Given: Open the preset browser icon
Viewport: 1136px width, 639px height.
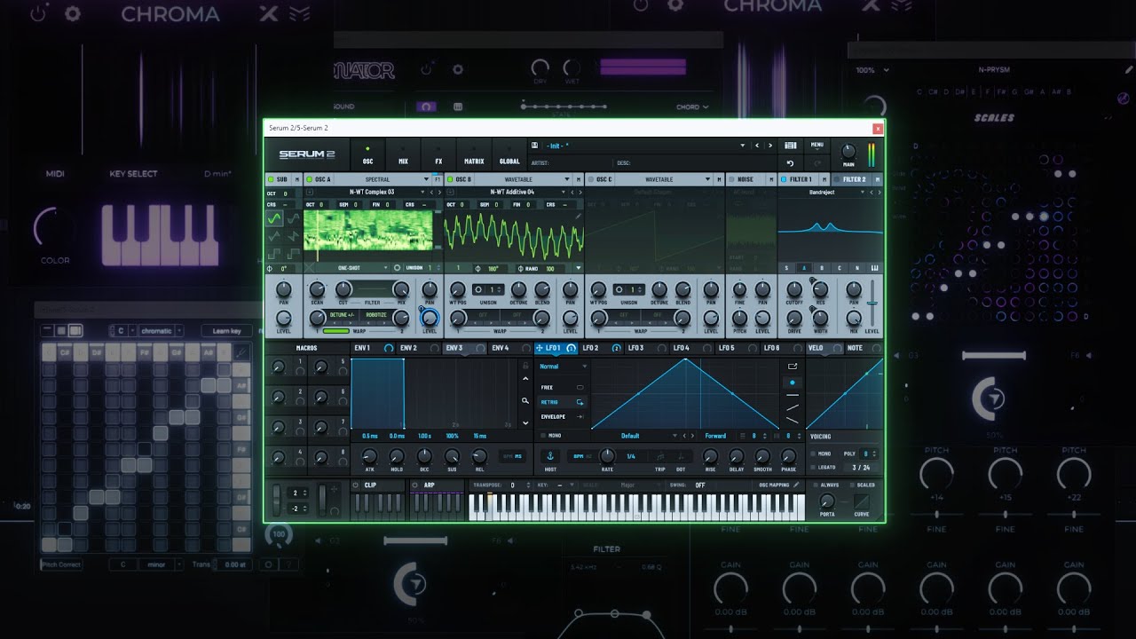Looking at the screenshot, I should point(790,146).
